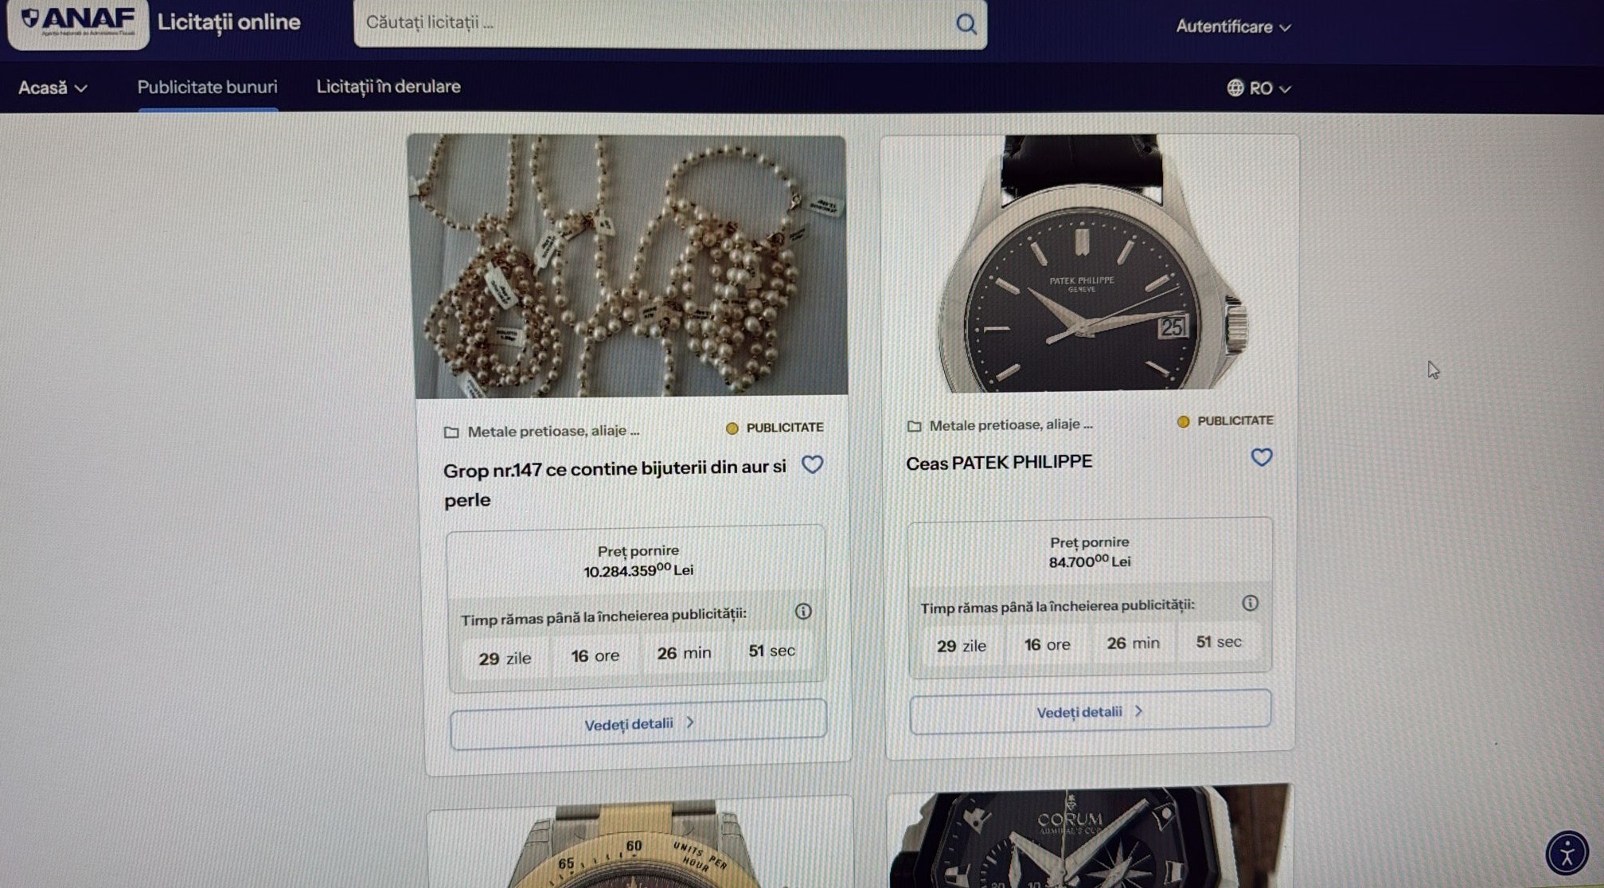Image resolution: width=1604 pixels, height=888 pixels.
Task: Open the Acasă dropdown menu
Action: coord(53,88)
